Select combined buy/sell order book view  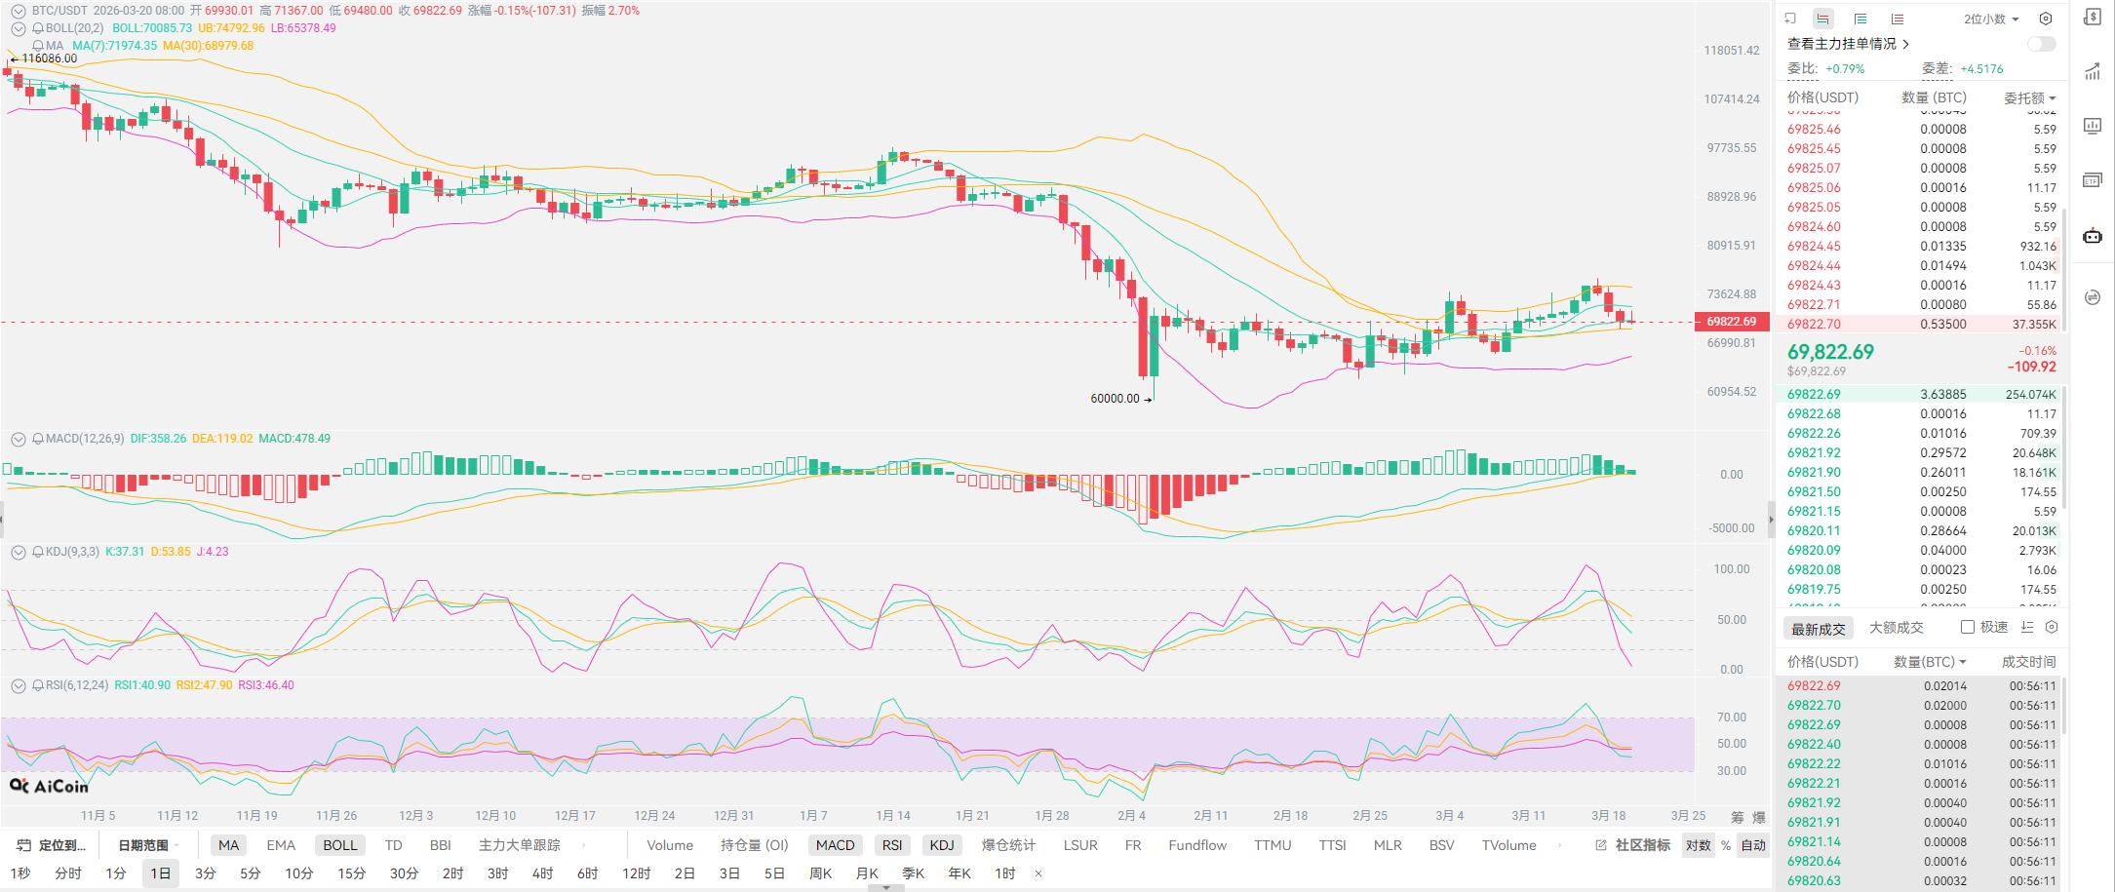[x=1822, y=19]
